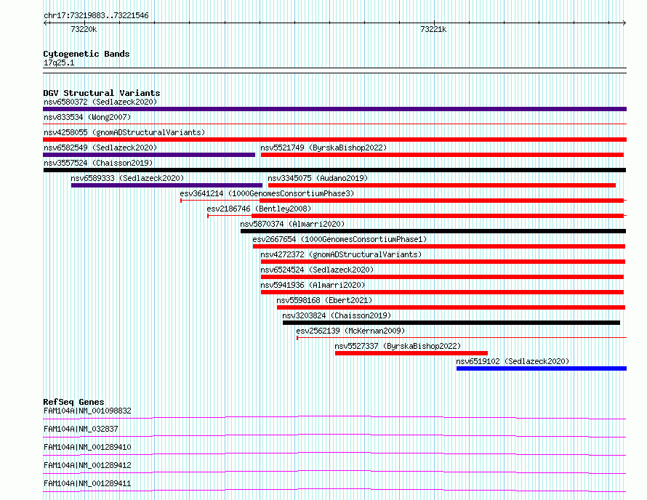The height and width of the screenshot is (500, 647).
Task: Click the thin red line under esv2562139
Action: tap(462, 338)
